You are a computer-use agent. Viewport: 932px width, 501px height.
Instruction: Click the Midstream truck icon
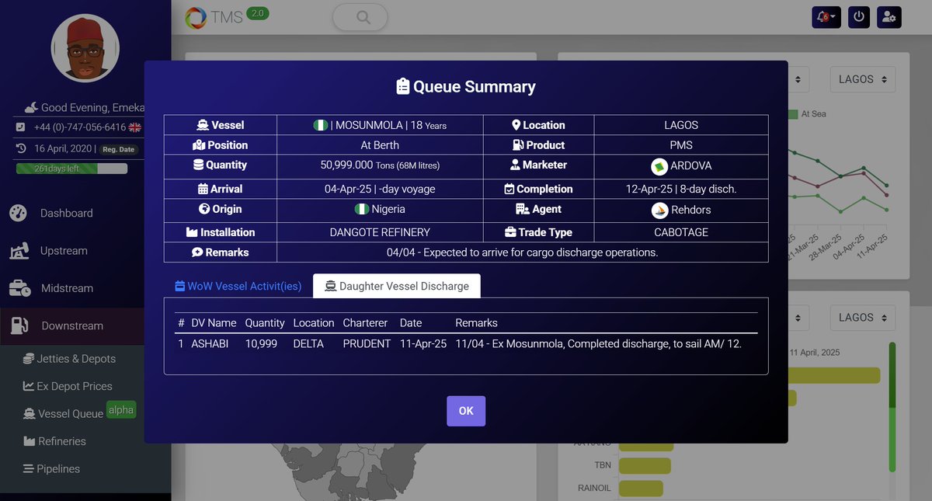(20, 288)
